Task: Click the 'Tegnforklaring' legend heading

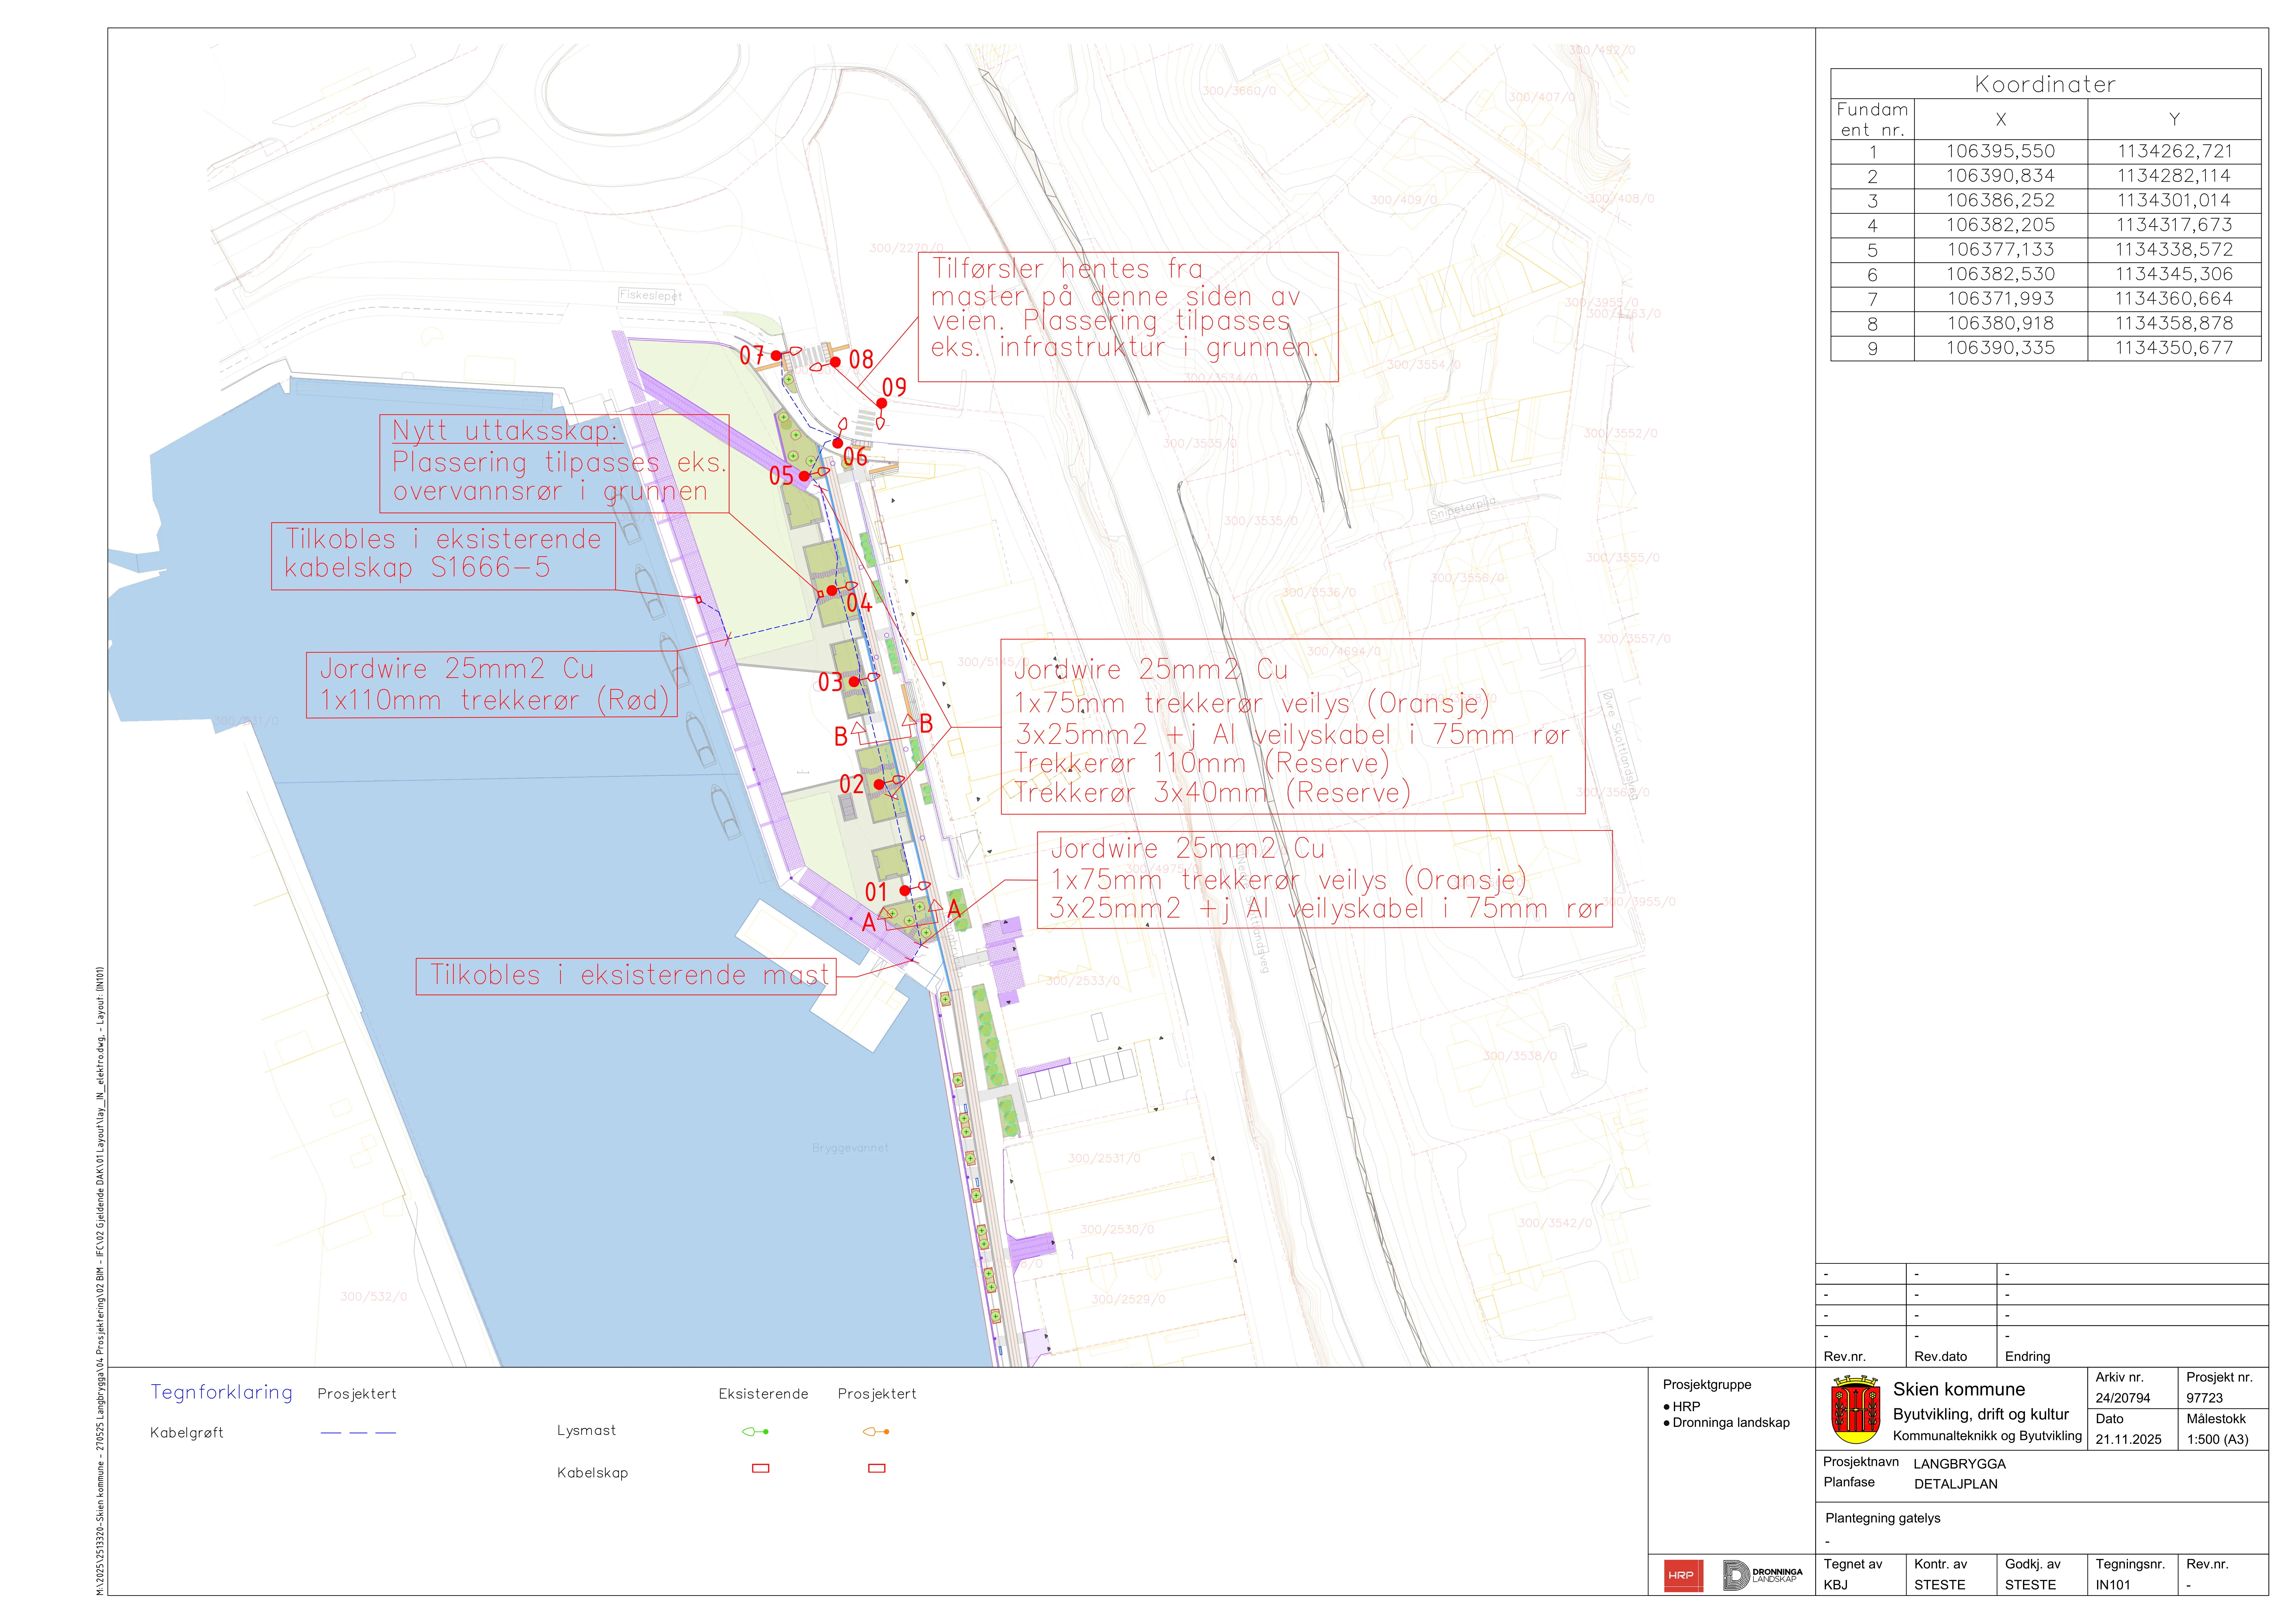Action: point(222,1392)
